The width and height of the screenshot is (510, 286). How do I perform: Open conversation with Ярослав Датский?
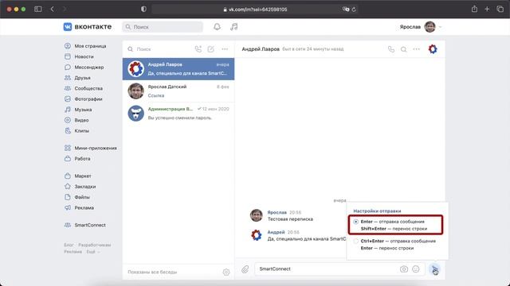(x=178, y=91)
